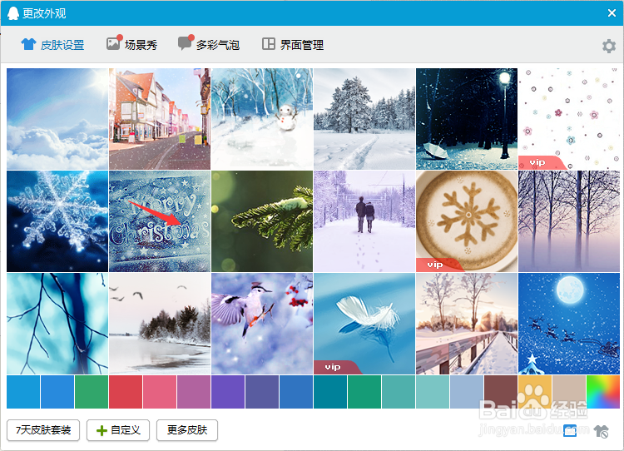Screen dimensions: 624x451
Task: Open the 皮肤设置 tab
Action: click(x=52, y=45)
